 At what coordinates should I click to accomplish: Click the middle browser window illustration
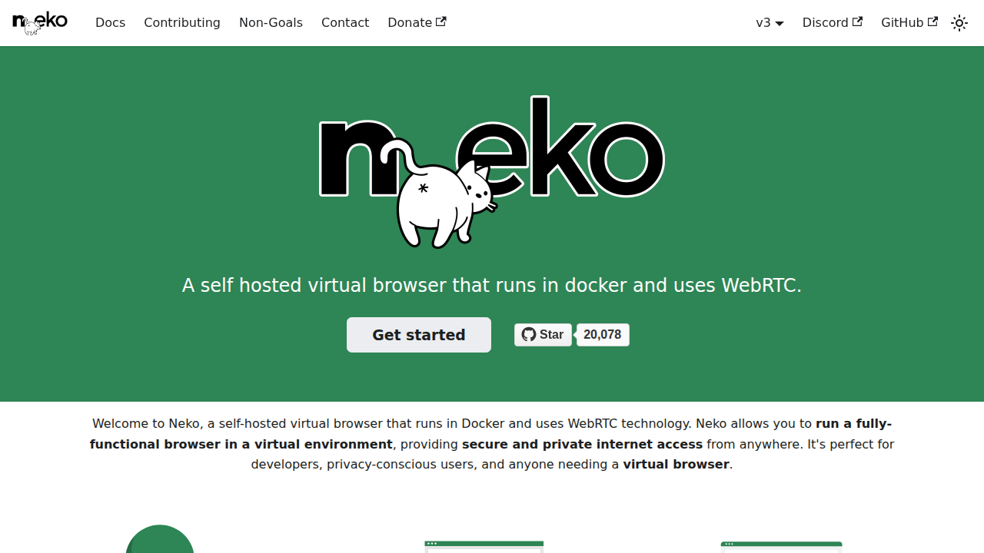[484, 546]
